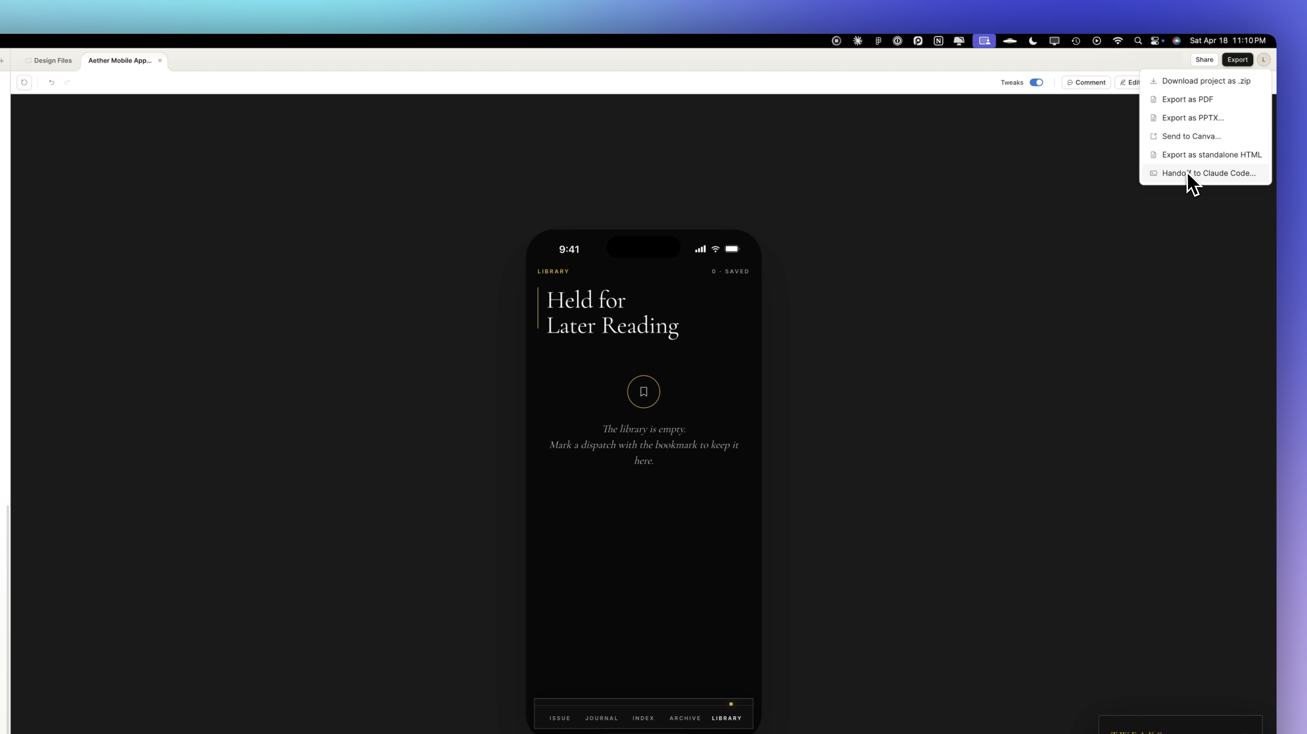Select Handoff to Claude Code...
1307x734 pixels.
1208,174
